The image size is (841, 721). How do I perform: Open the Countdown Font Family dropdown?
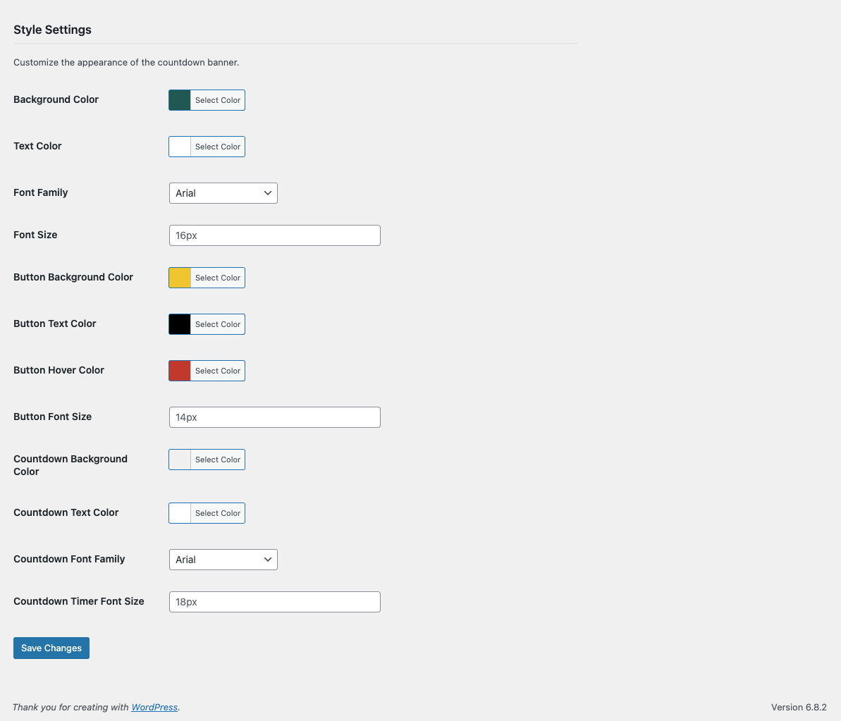click(x=223, y=560)
